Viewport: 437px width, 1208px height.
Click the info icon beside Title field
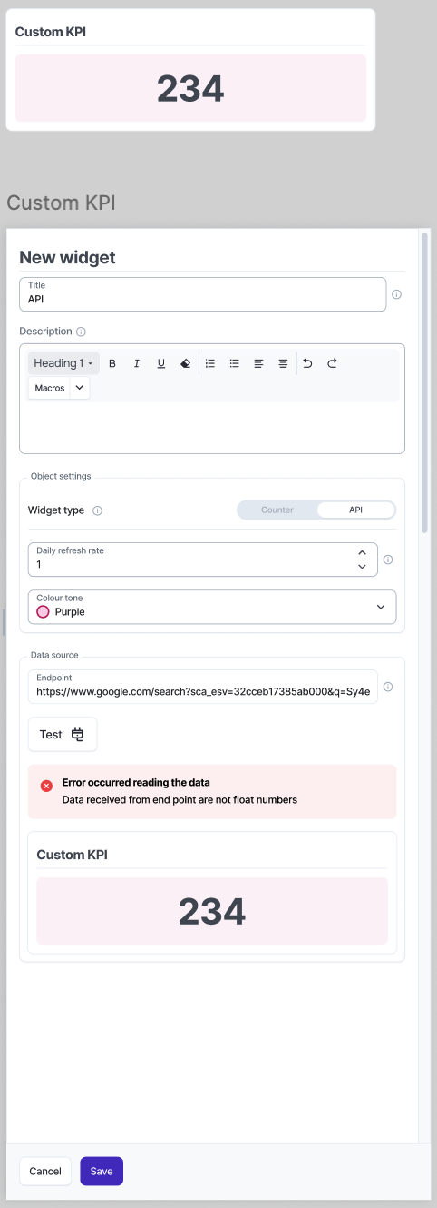pos(396,294)
